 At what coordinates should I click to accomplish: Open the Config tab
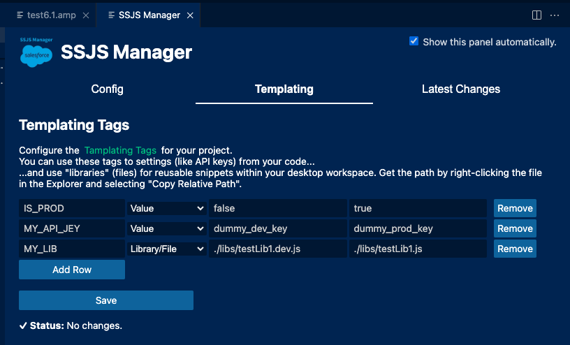(108, 89)
